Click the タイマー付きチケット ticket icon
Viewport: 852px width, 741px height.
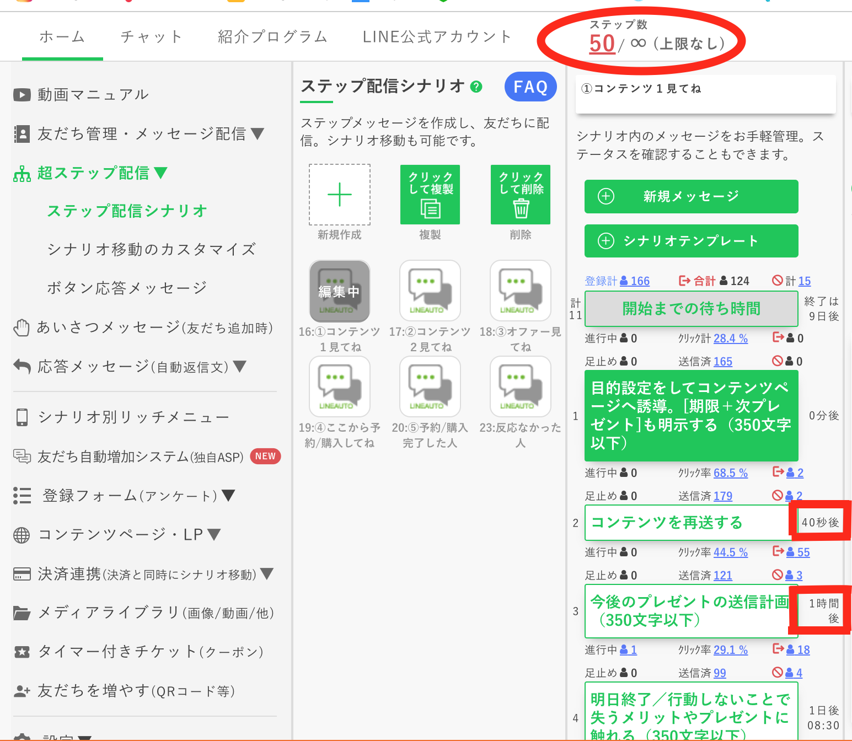(x=22, y=652)
